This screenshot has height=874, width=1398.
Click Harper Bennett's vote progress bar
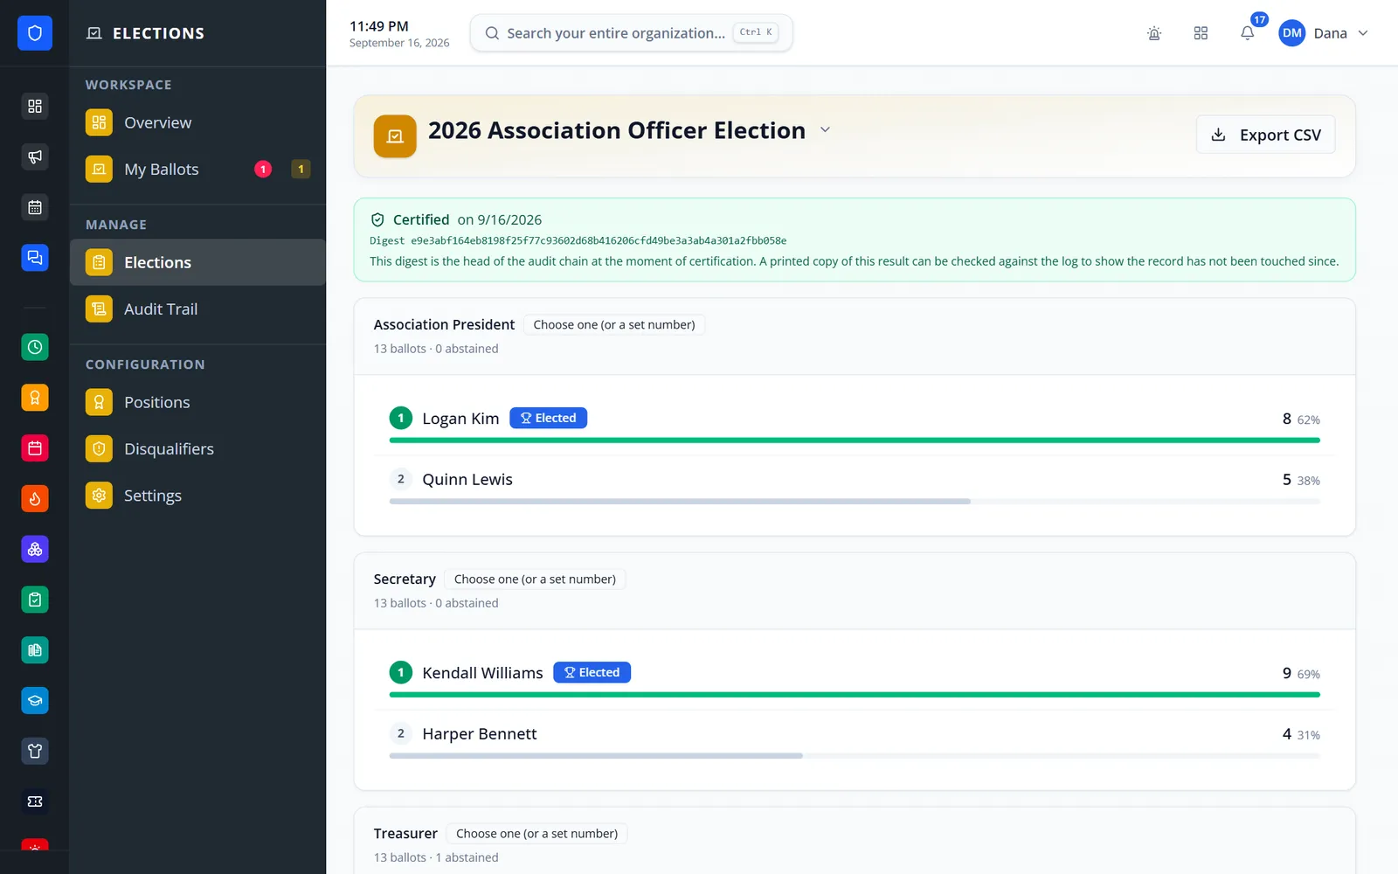point(855,756)
